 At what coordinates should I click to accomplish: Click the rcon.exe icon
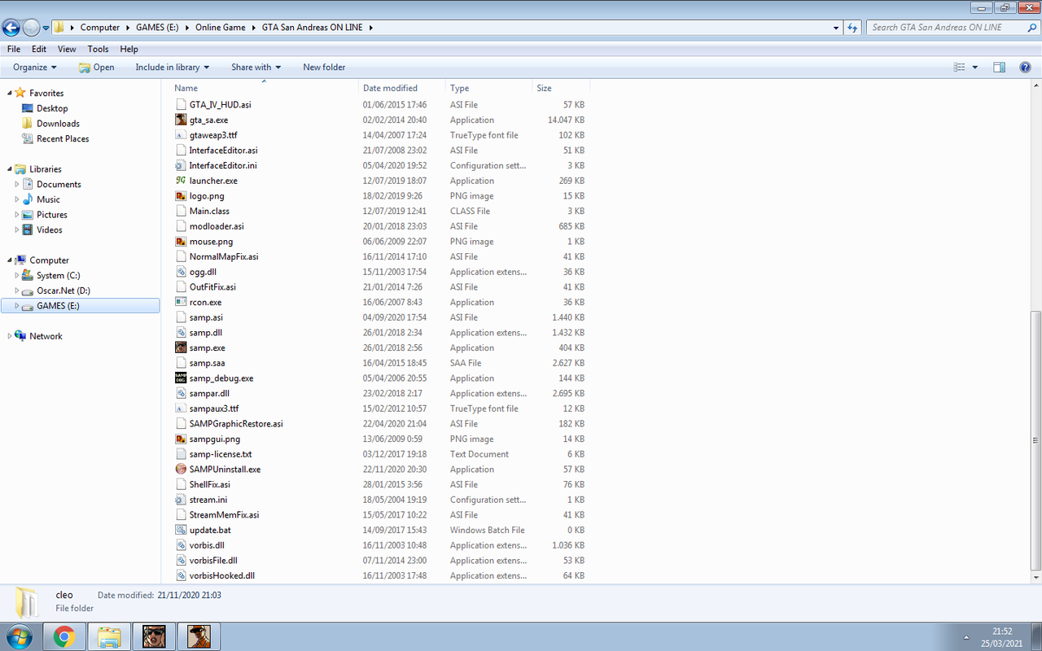click(182, 302)
